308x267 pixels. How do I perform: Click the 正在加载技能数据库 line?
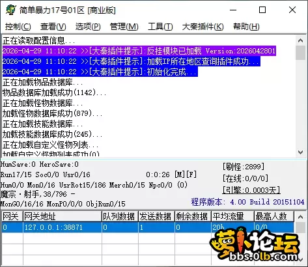point(42,124)
